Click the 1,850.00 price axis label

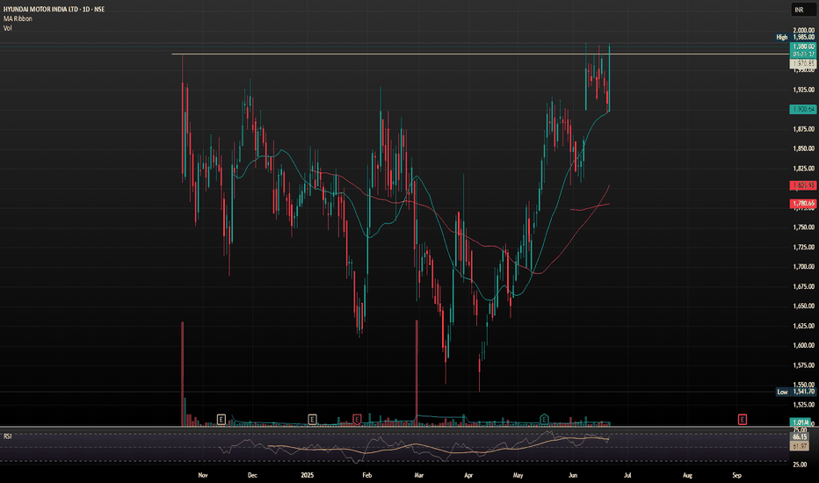pyautogui.click(x=804, y=148)
